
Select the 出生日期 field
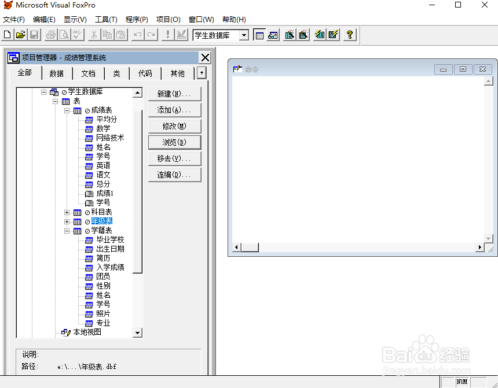pyautogui.click(x=110, y=249)
